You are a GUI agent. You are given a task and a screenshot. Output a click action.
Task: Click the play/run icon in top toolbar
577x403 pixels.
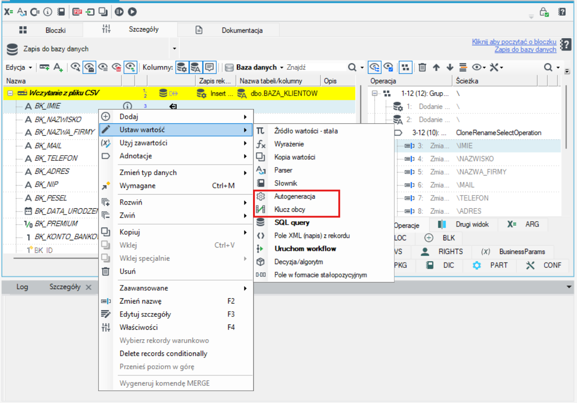pos(132,11)
